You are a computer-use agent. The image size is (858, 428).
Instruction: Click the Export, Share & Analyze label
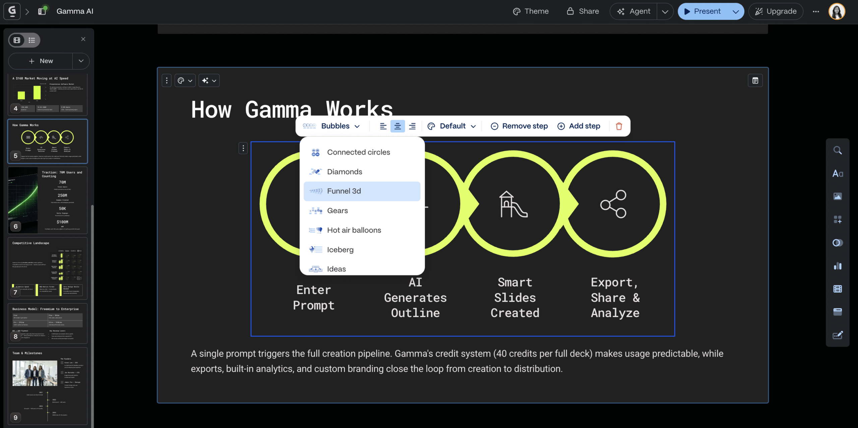[x=615, y=298]
